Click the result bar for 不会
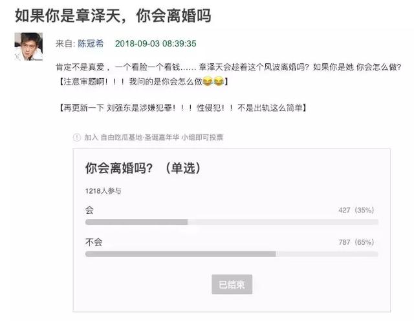Image resolution: width=414 pixels, height=321 pixels. [x=232, y=254]
